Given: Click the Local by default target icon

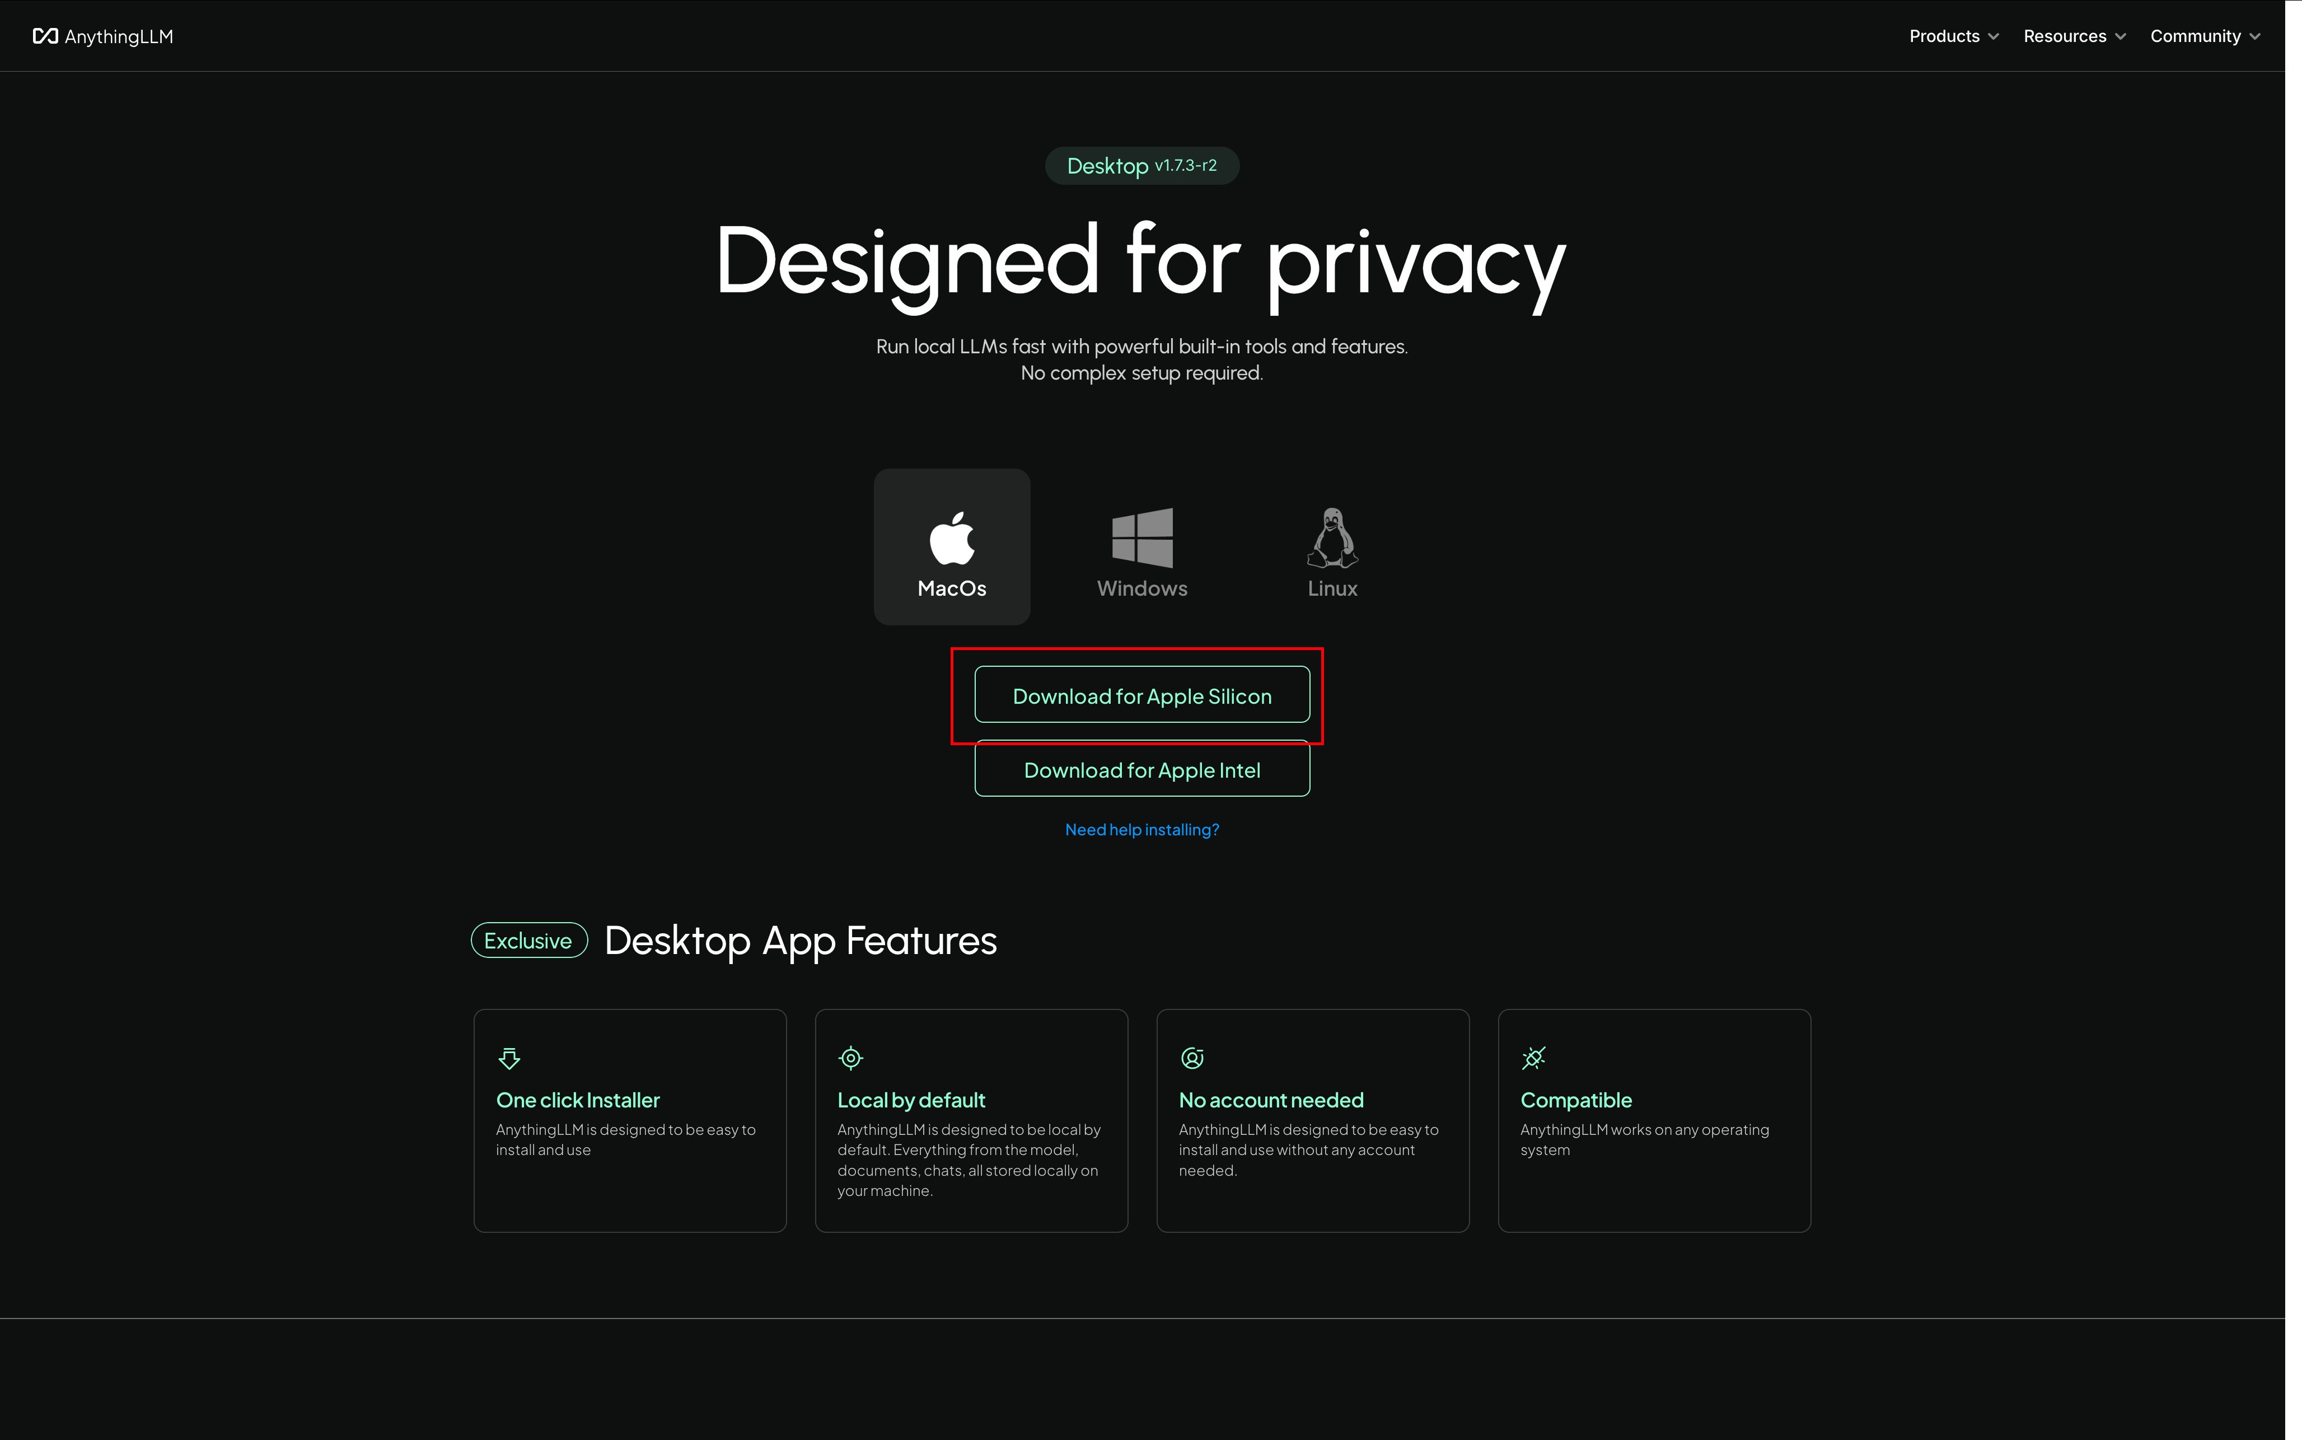Looking at the screenshot, I should [x=850, y=1058].
